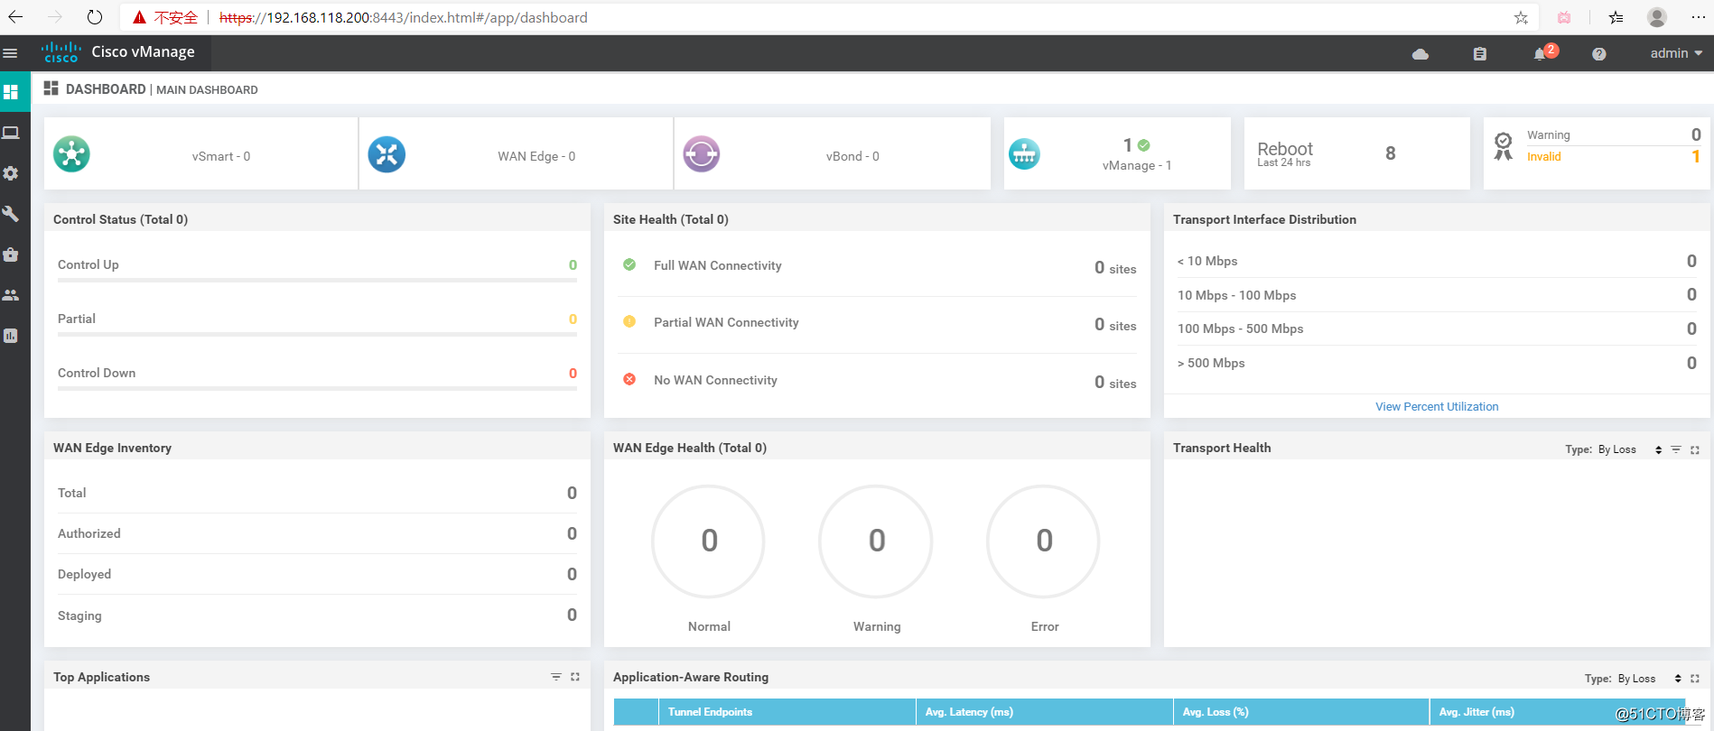Sort by Avg. Loss (%) column
Image resolution: width=1714 pixels, height=731 pixels.
point(1301,712)
